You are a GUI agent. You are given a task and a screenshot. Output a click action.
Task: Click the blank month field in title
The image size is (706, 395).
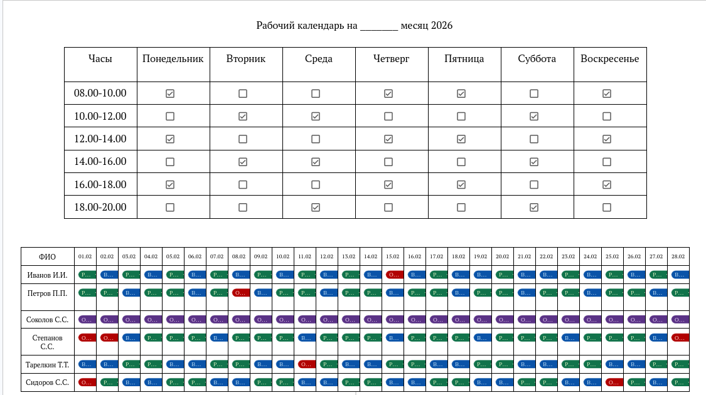click(x=379, y=26)
